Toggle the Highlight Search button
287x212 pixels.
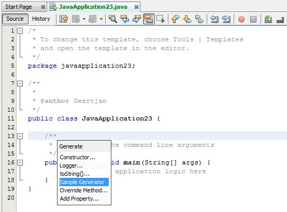(149, 19)
